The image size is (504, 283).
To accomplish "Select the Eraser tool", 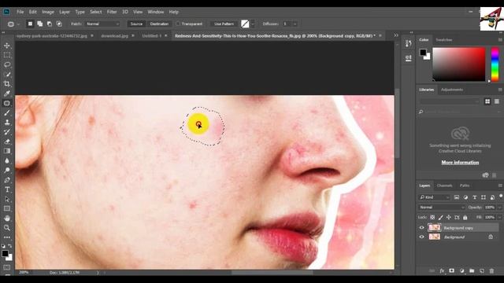I will pos(7,141).
